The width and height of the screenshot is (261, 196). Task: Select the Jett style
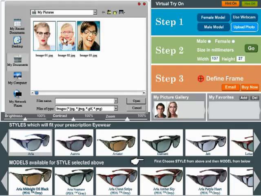coord(206,143)
